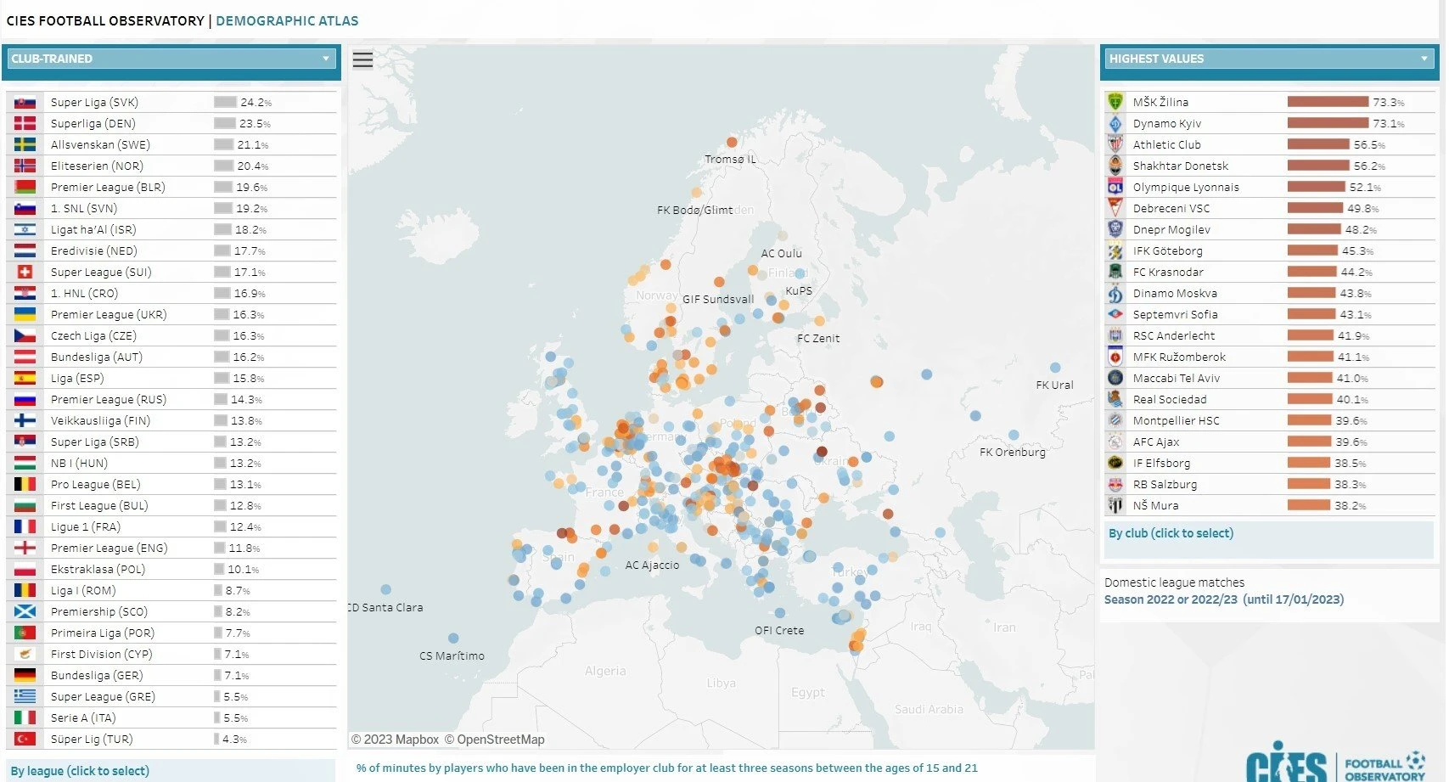The width and height of the screenshot is (1449, 782).
Task: Click the By club (click to select) link
Action: click(x=1171, y=533)
